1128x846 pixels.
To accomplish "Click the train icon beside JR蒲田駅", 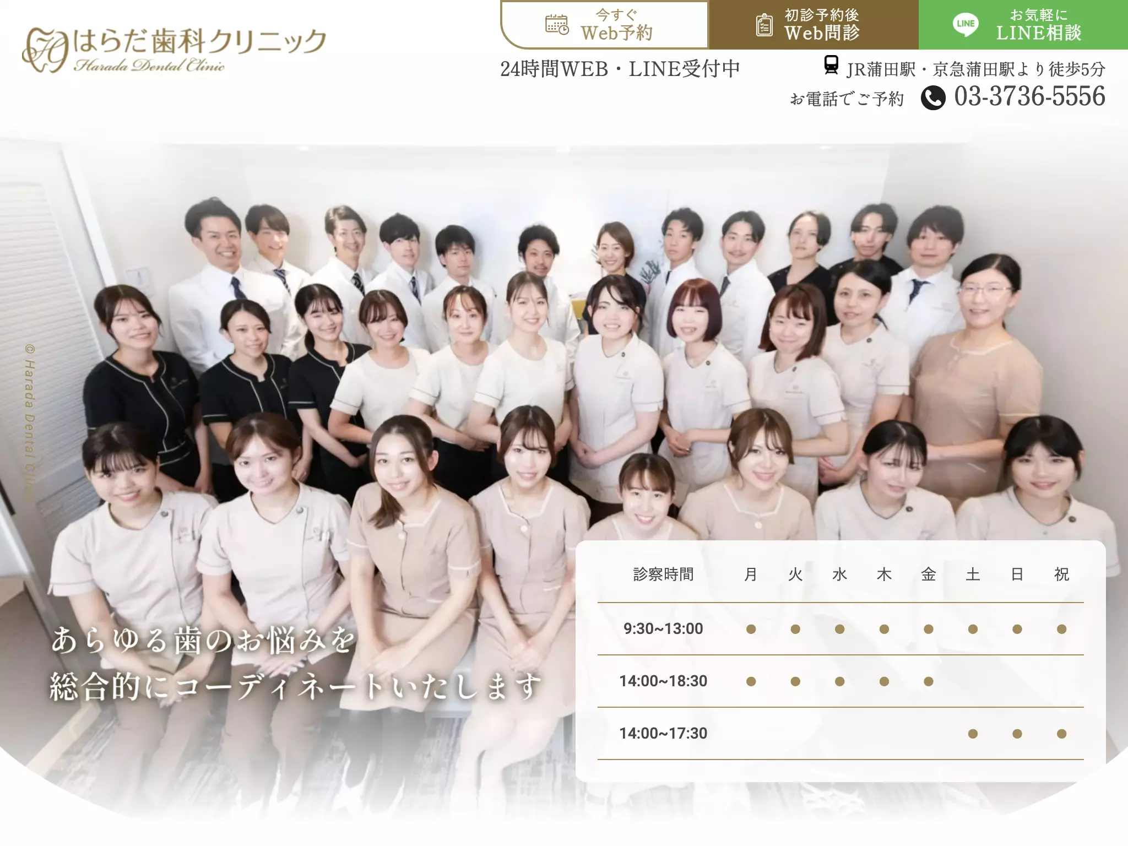I will [x=831, y=65].
